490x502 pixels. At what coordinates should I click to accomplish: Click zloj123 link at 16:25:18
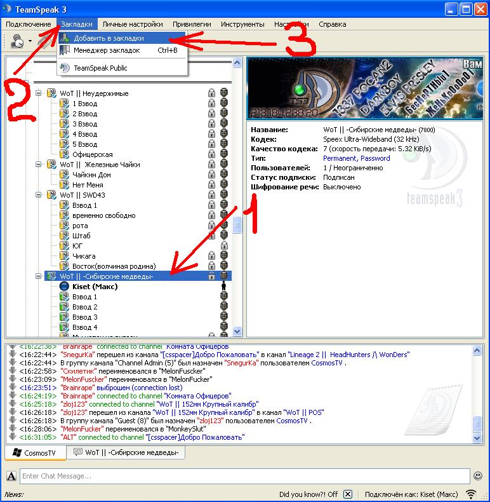[74, 404]
